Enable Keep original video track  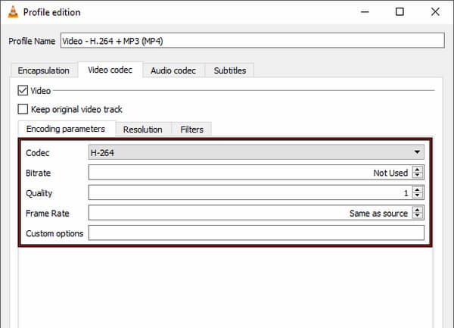click(x=23, y=109)
